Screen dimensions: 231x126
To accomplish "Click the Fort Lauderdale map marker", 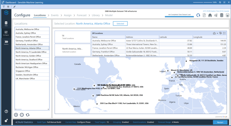I will (97, 104).
